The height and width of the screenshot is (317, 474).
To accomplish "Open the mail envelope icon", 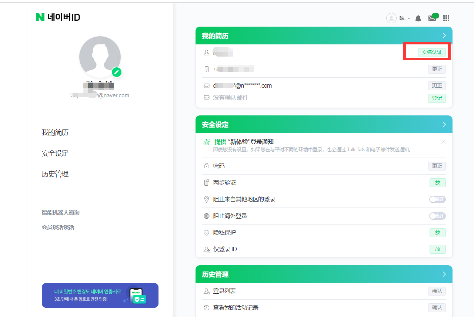I will (432, 18).
